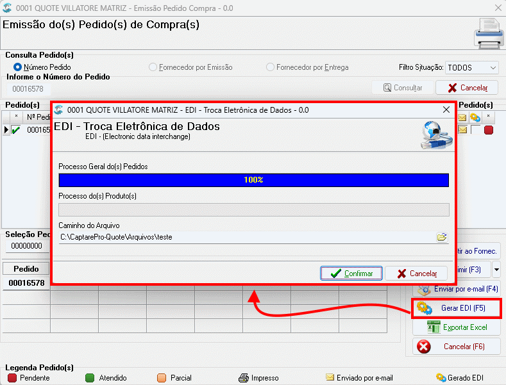
Task: Click Cancelar (F6) button
Action: (x=457, y=347)
